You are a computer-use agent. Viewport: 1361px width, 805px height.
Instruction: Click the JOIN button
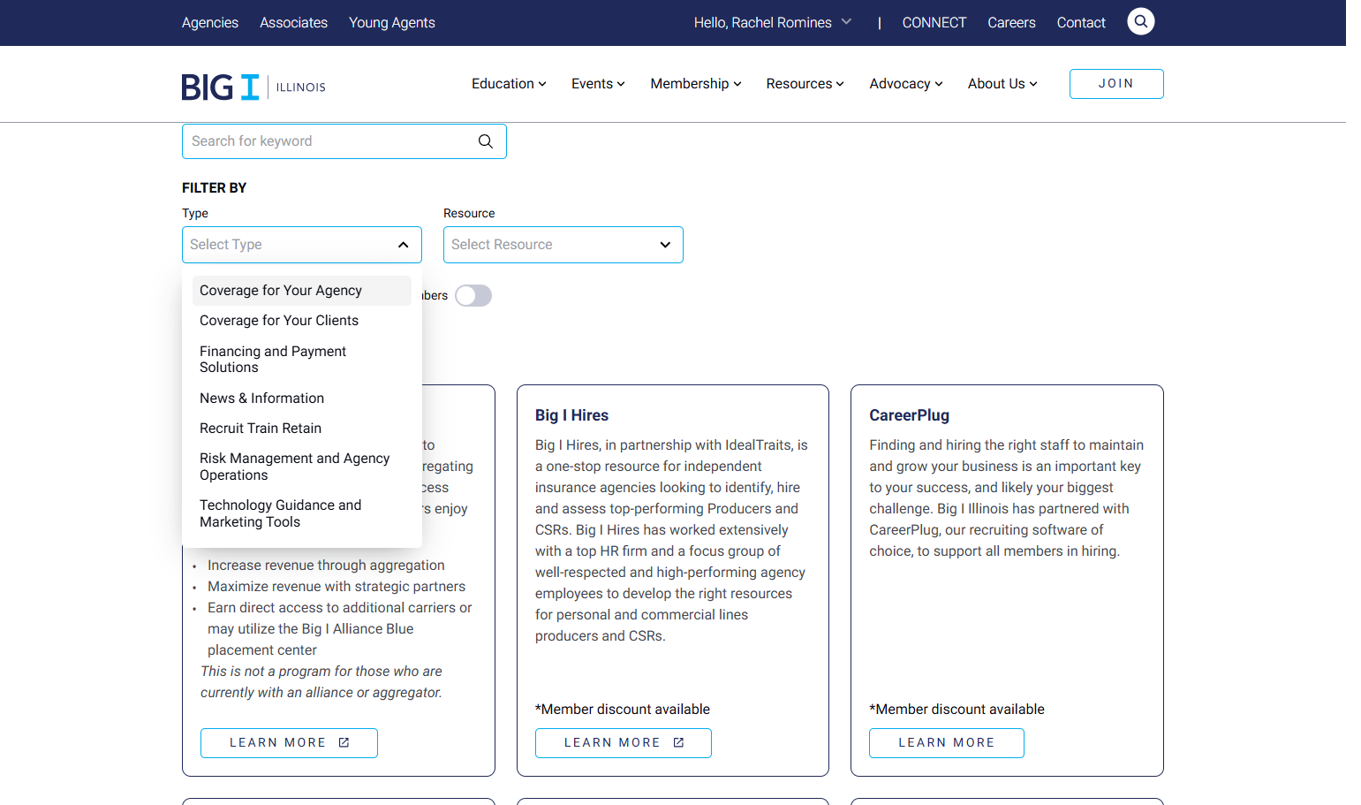tap(1116, 84)
